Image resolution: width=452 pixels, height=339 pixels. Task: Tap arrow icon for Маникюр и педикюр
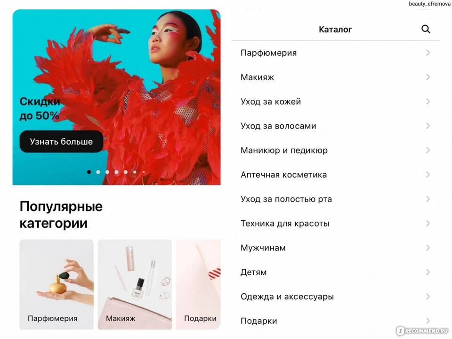coord(428,150)
